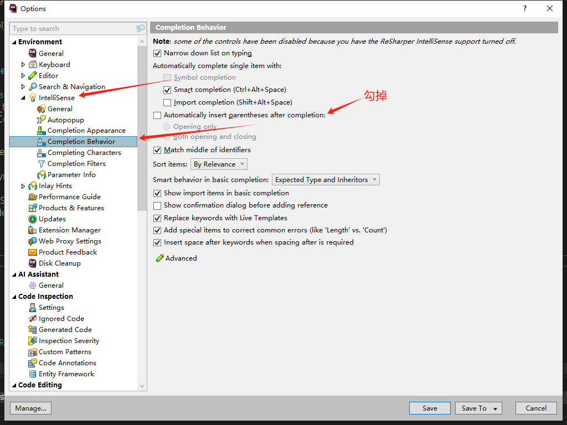This screenshot has height=425, width=567.
Task: Collapse the AI Assistant section
Action: 14,274
